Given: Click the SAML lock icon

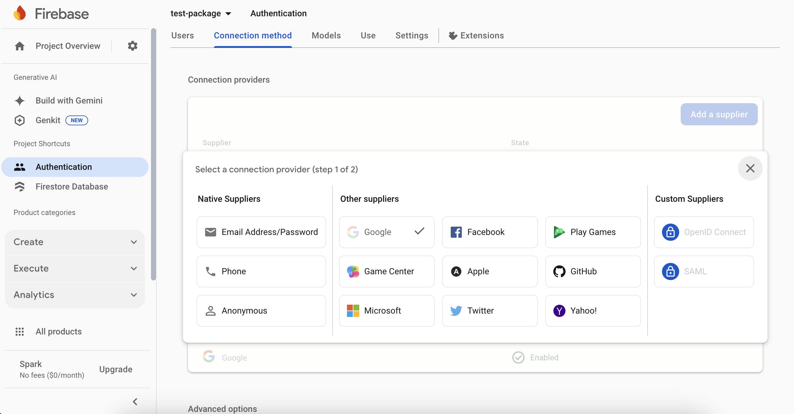Looking at the screenshot, I should (x=670, y=271).
